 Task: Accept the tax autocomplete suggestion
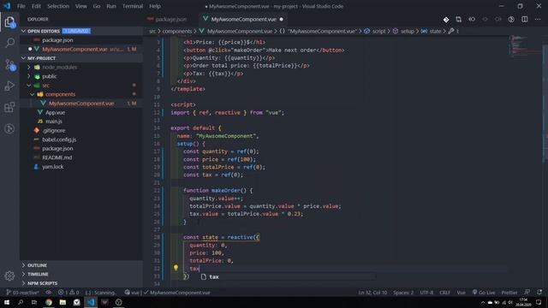tap(288, 276)
